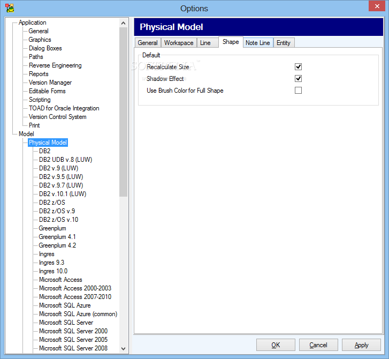Screen dimensions: 389x359
Task: Switch to the General tab
Action: click(x=148, y=43)
